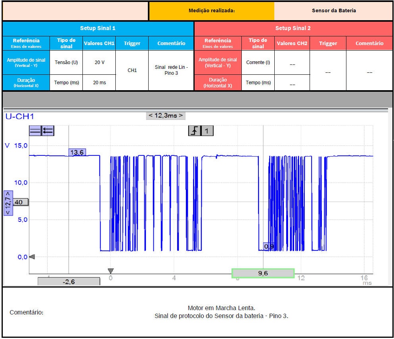Select the 0,9 voltage cursor label

coord(269,246)
